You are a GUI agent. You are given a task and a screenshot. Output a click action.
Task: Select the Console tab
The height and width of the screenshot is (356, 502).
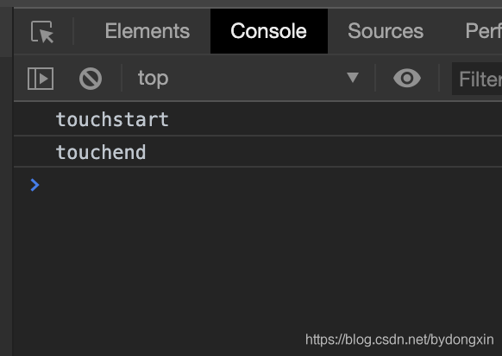[268, 31]
